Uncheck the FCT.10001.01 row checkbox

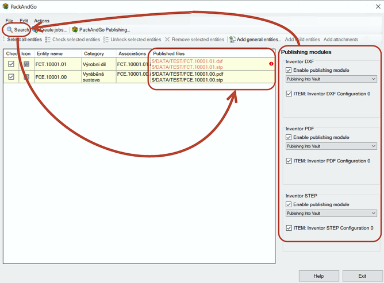coord(11,64)
